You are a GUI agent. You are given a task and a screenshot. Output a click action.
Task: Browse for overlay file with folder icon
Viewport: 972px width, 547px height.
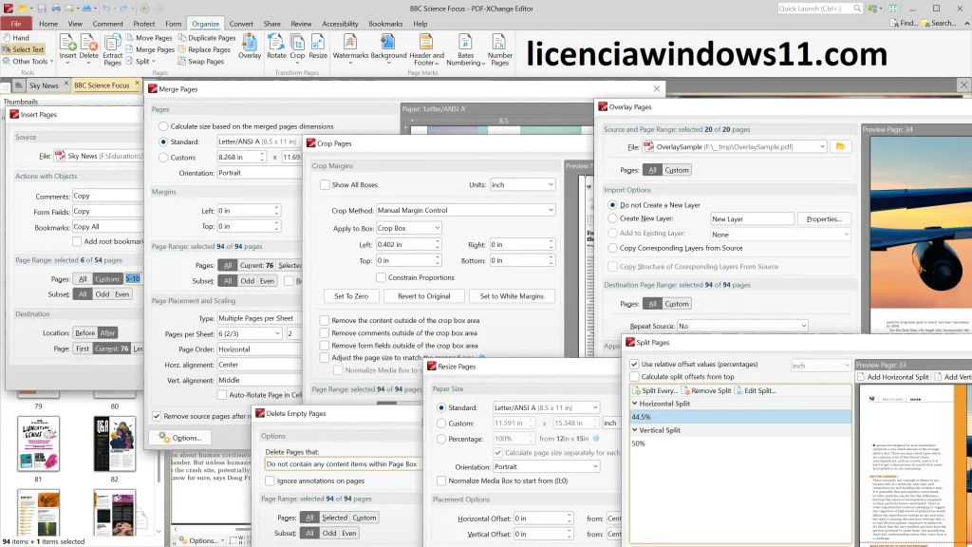tap(840, 147)
